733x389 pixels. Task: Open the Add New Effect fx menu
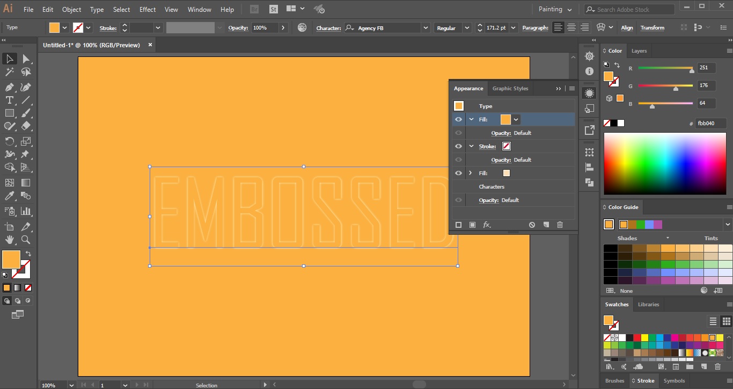pyautogui.click(x=487, y=225)
